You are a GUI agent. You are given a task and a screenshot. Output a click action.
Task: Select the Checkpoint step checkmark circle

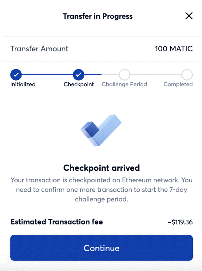point(78,74)
